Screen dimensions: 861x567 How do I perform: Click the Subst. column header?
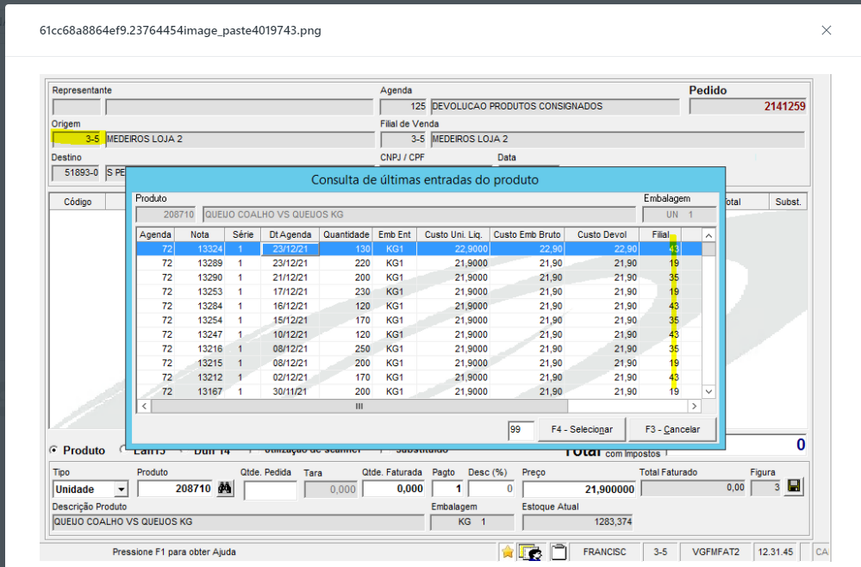pyautogui.click(x=788, y=202)
